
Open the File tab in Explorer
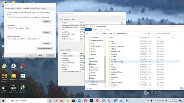88,30
